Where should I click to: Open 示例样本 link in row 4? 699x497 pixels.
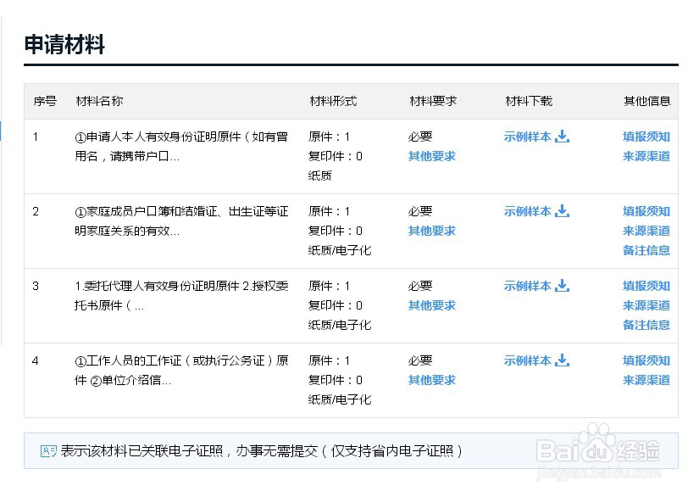(528, 360)
